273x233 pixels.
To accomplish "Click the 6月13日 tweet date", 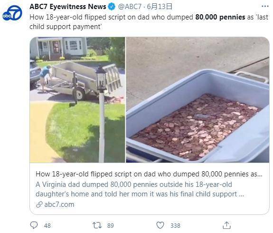I will [x=160, y=7].
